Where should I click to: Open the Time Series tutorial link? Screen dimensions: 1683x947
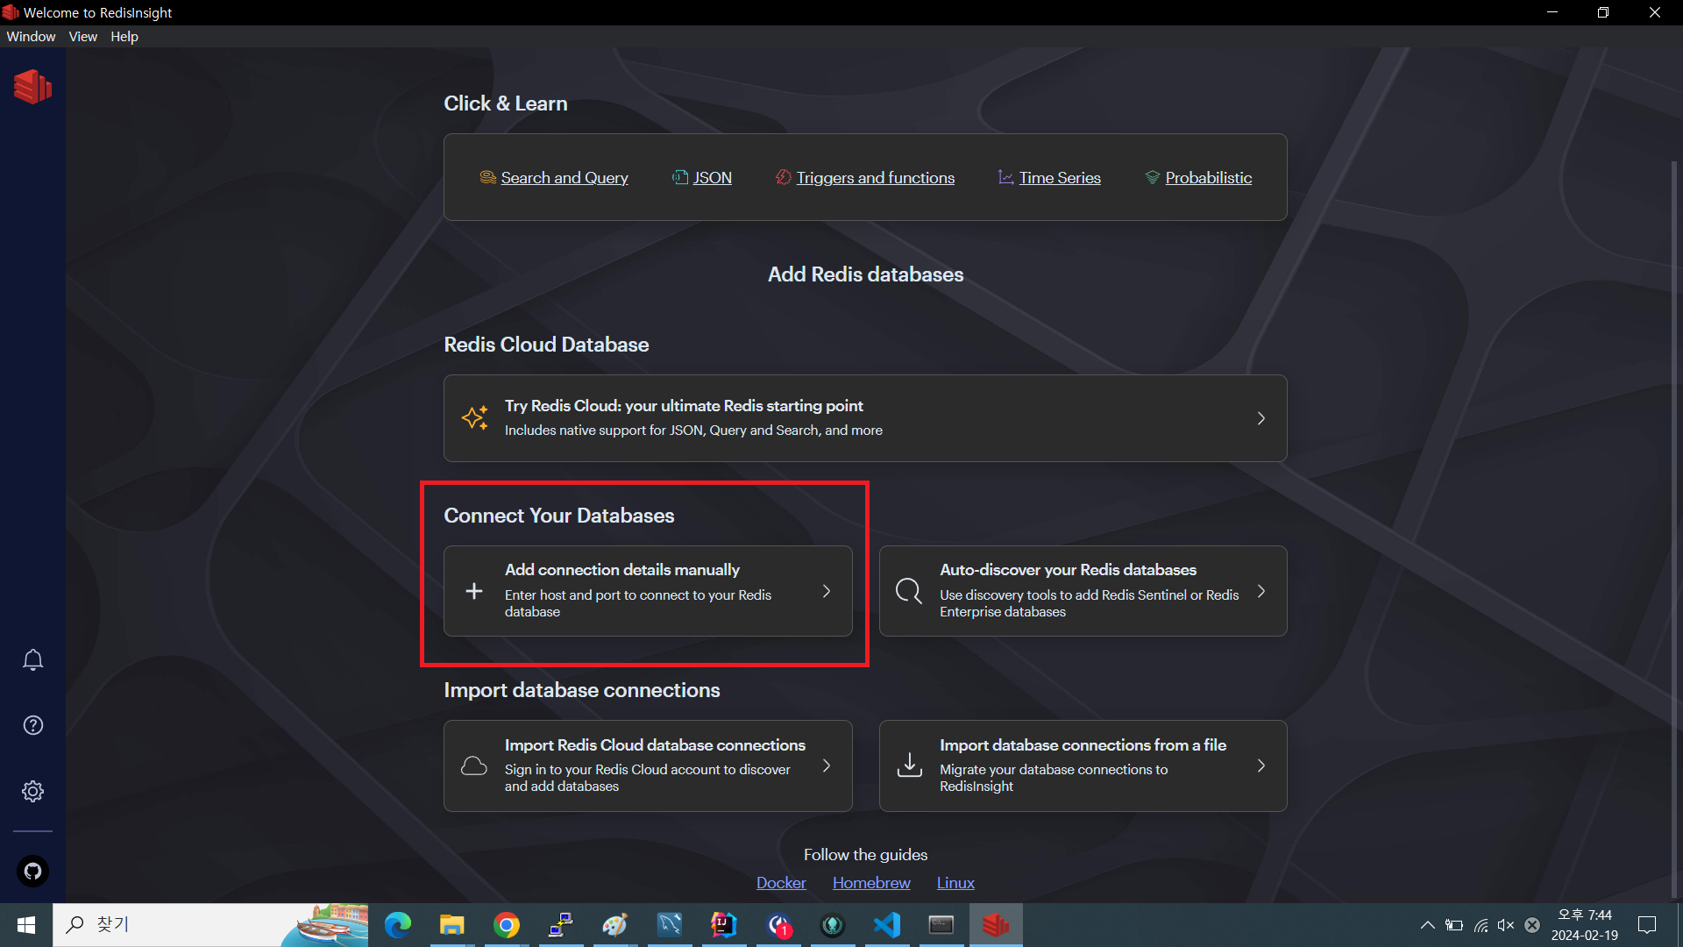point(1059,177)
